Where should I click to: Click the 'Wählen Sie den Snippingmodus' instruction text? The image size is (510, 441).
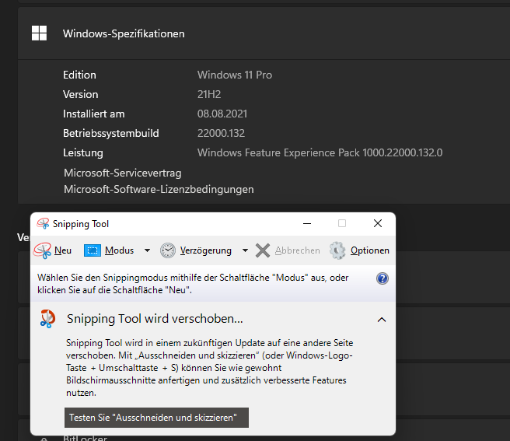click(x=193, y=284)
